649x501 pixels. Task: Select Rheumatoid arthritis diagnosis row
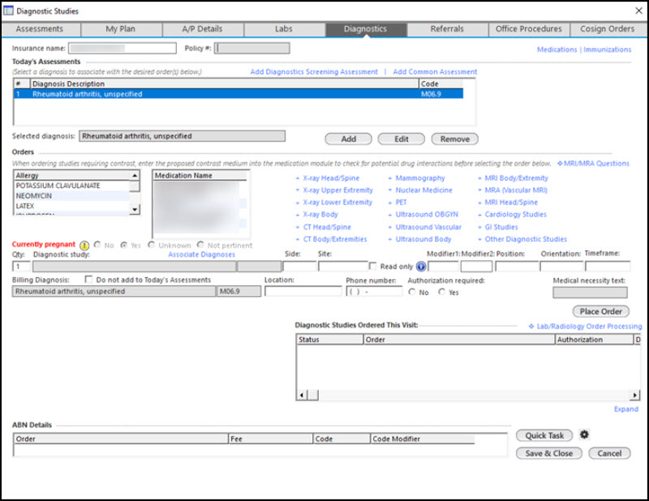[x=239, y=94]
